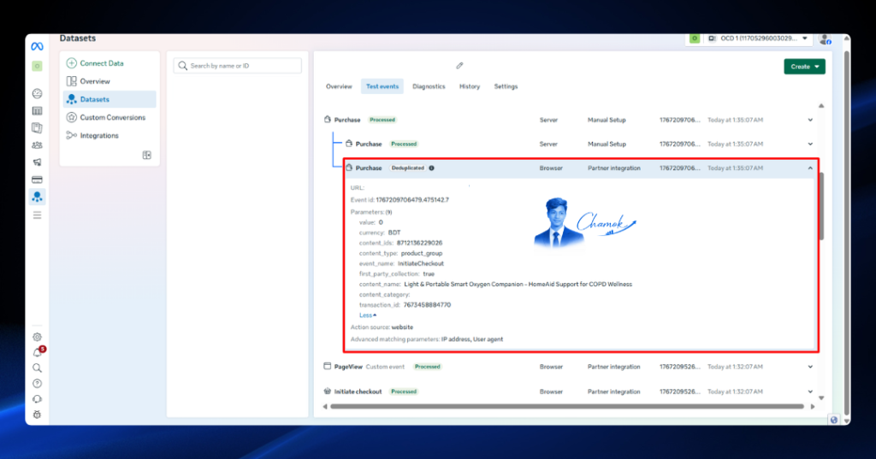Click the green square icon beside account selector

pyautogui.click(x=694, y=38)
